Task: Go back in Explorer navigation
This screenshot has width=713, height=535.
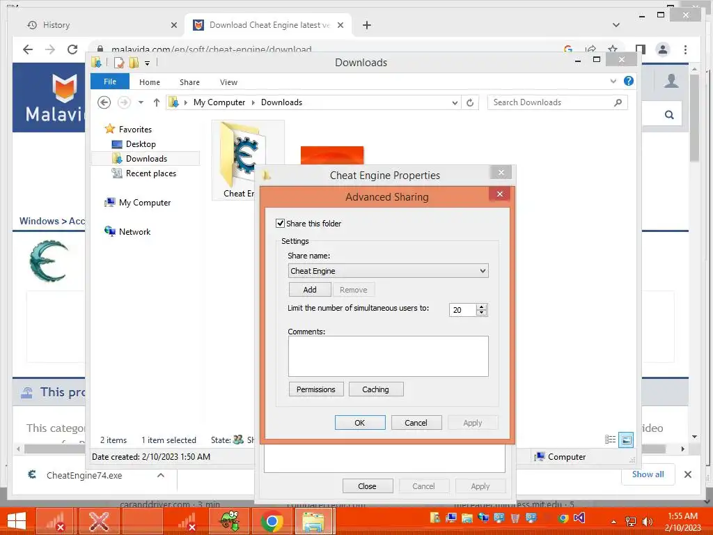Action: (104, 102)
